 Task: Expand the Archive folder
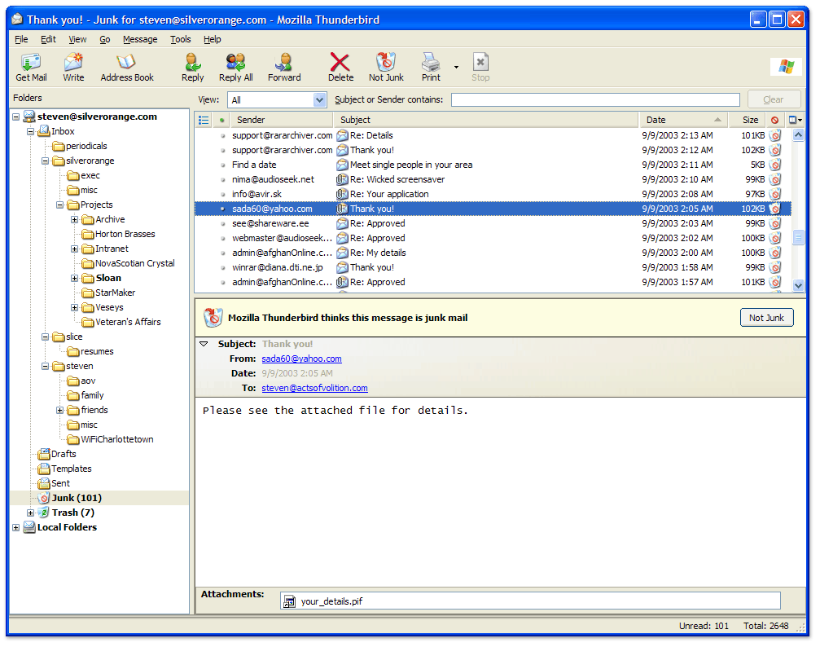tap(75, 219)
